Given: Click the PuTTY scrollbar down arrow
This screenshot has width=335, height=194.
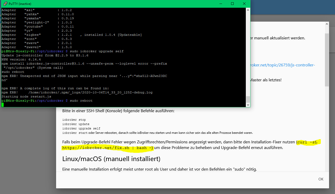Looking at the screenshot, I should pyautogui.click(x=248, y=105).
